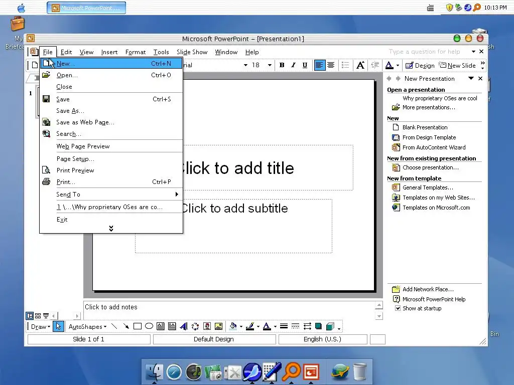Screen dimensions: 514x385
Task: Open the Draw menu dropdown
Action: pos(41,327)
